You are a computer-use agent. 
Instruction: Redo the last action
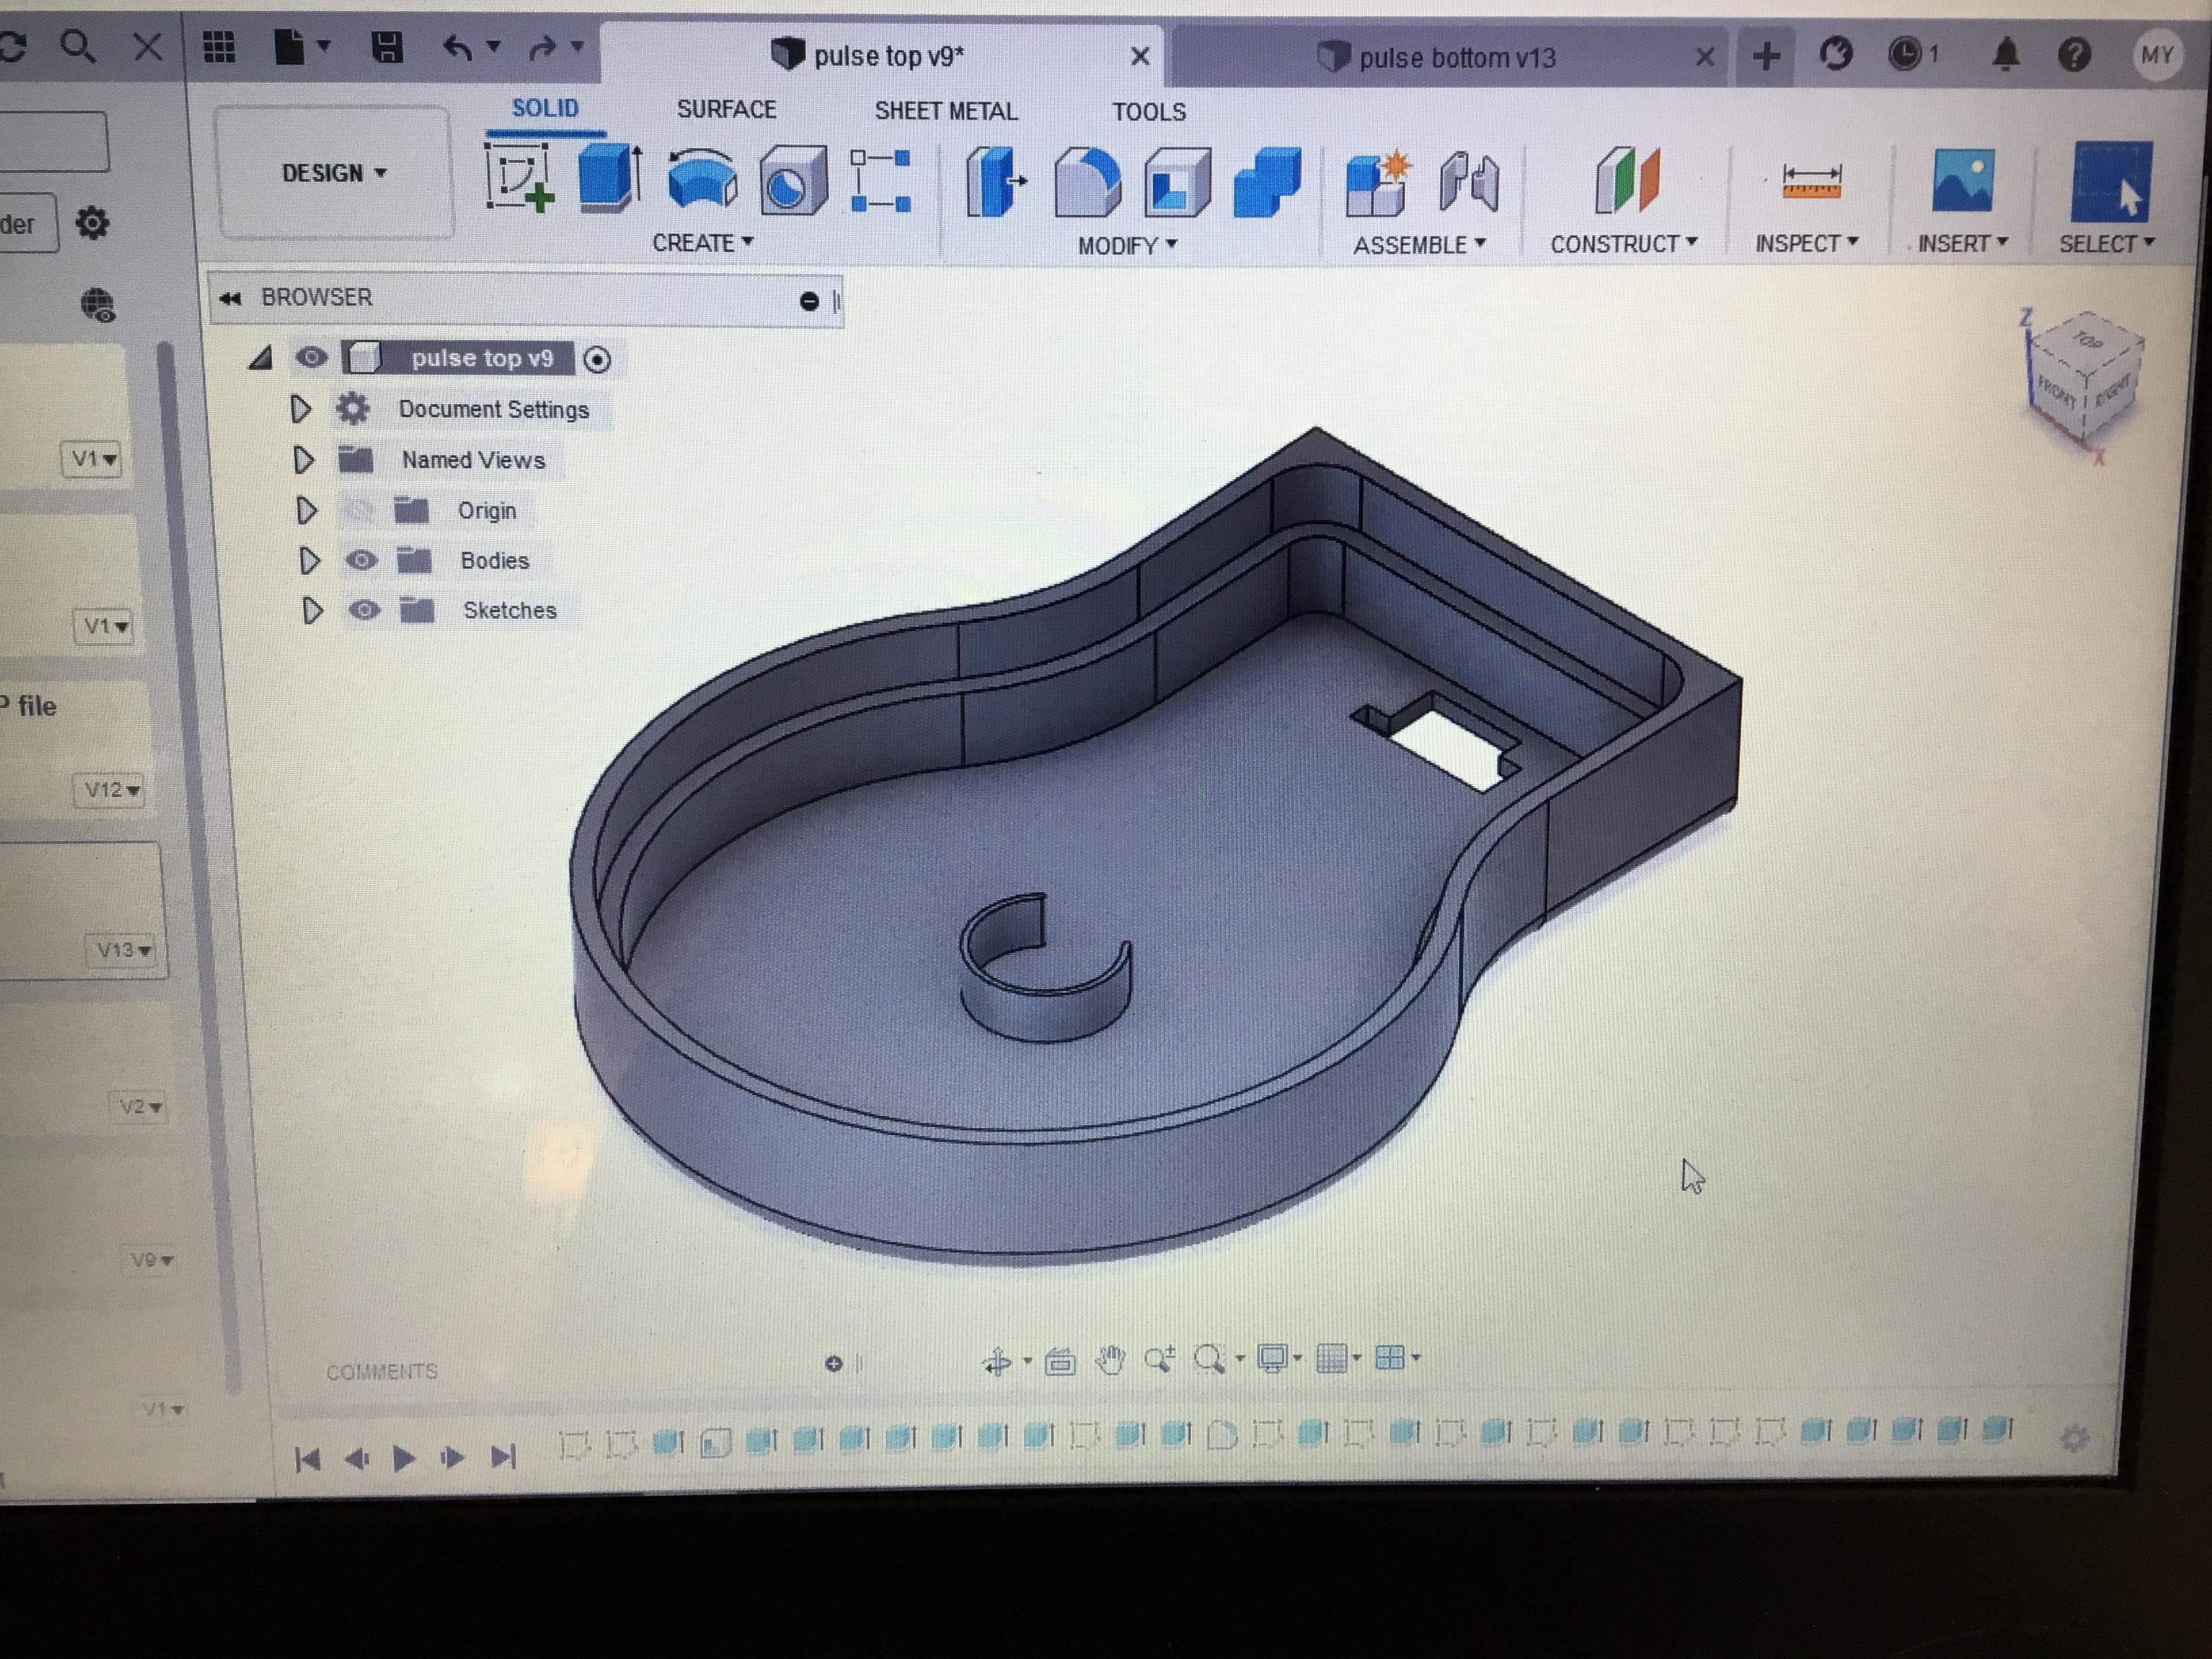(x=543, y=47)
